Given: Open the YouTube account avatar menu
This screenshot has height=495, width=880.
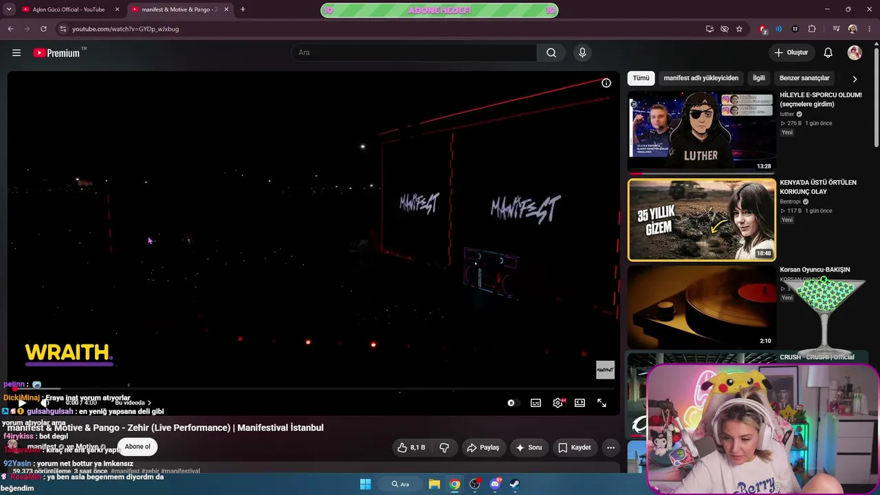Looking at the screenshot, I should coord(855,53).
